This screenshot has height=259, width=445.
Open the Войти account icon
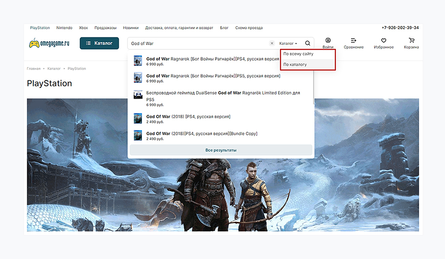[328, 44]
